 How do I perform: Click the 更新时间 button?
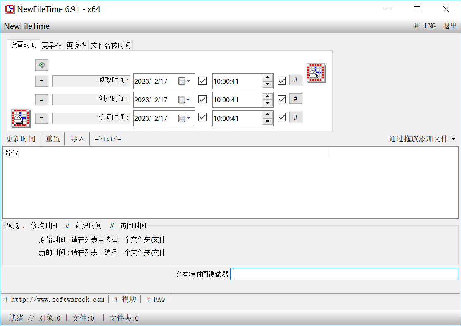(21, 139)
